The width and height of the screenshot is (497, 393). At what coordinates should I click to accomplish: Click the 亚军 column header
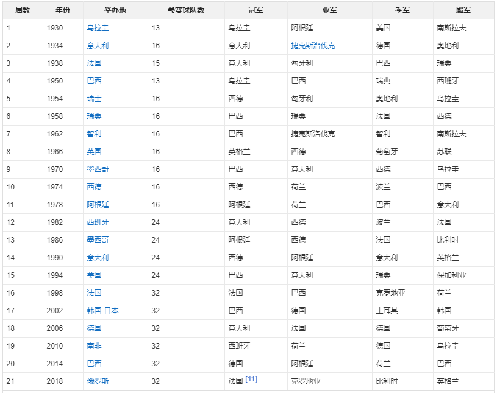click(330, 10)
